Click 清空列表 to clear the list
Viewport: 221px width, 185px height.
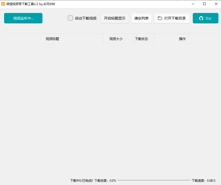pos(141,18)
